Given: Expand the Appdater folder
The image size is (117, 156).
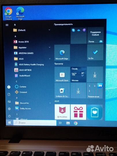Looking at the screenshot, I should [32, 47].
